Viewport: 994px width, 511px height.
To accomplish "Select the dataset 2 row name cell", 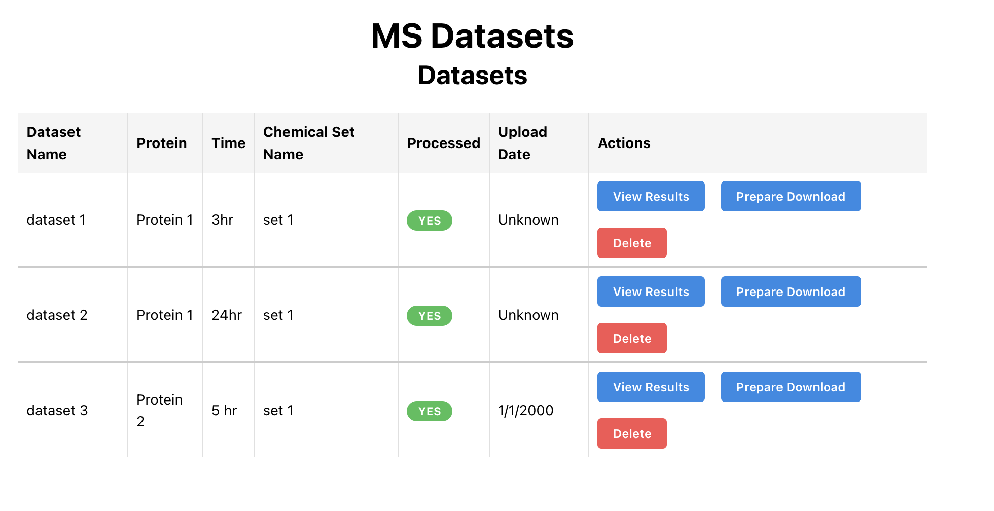I will point(57,315).
